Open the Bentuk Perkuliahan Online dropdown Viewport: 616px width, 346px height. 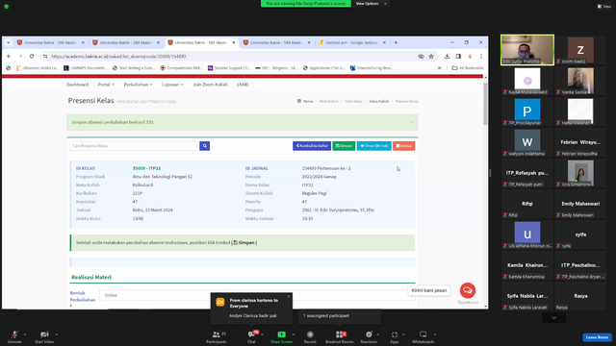coord(257,295)
